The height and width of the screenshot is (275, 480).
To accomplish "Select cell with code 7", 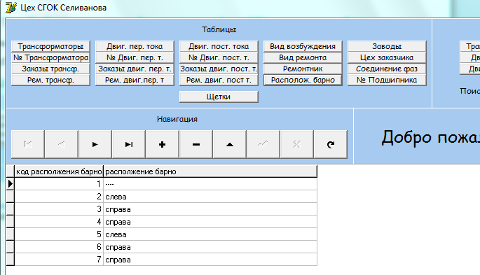I will coord(59,260).
